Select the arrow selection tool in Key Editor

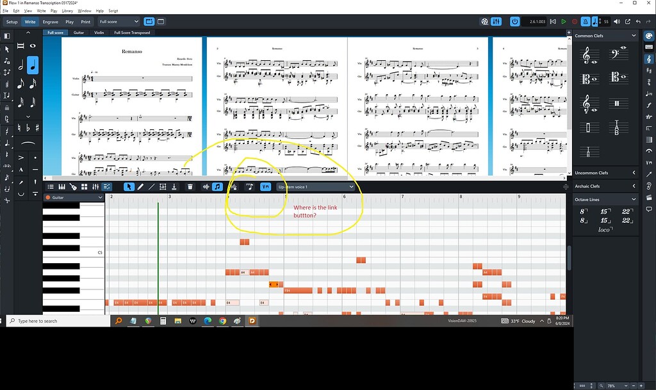click(129, 186)
